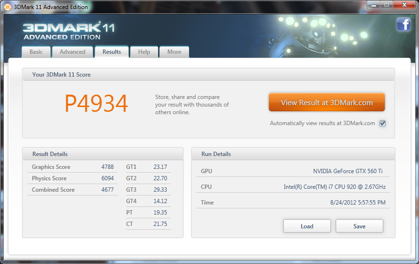Click the 3DMark app icon in title bar
The width and height of the screenshot is (419, 264).
coord(8,7)
